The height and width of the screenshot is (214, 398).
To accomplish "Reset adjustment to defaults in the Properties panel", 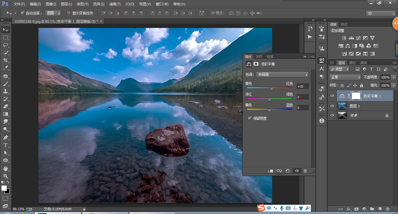I will [x=288, y=171].
